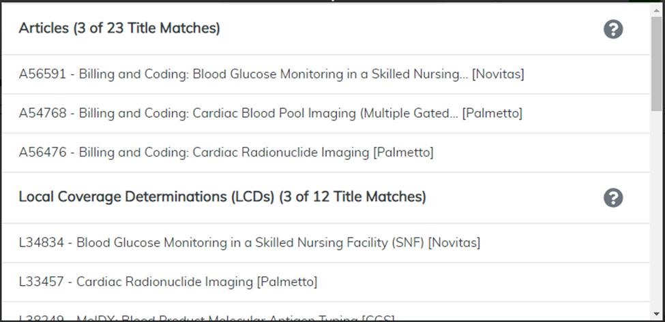Open LCD L33457 Cardiac Radionuclide Imaging

tap(168, 281)
